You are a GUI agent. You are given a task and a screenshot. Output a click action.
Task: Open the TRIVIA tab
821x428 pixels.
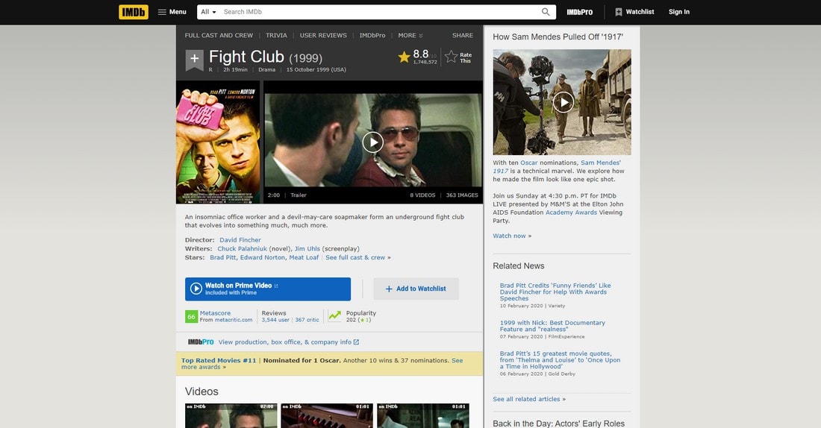276,36
